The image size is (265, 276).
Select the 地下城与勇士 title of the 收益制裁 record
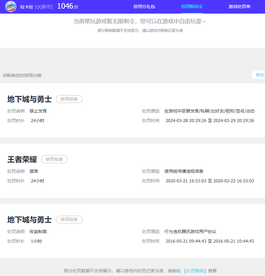pyautogui.click(x=29, y=220)
